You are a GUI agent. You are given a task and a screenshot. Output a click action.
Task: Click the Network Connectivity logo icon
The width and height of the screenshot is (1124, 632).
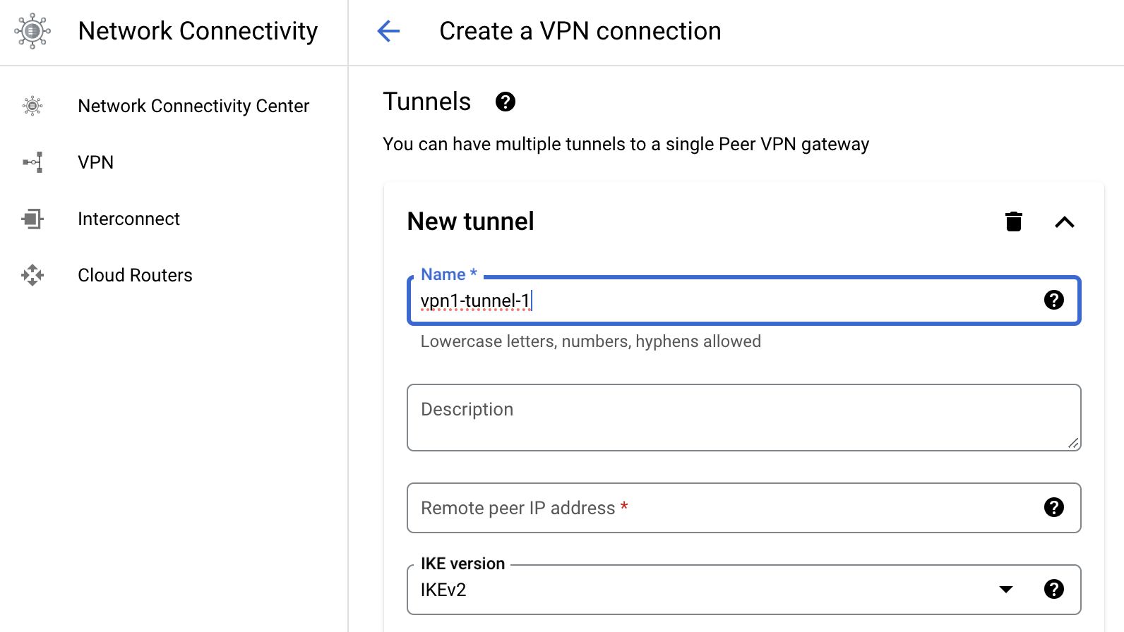(32, 31)
